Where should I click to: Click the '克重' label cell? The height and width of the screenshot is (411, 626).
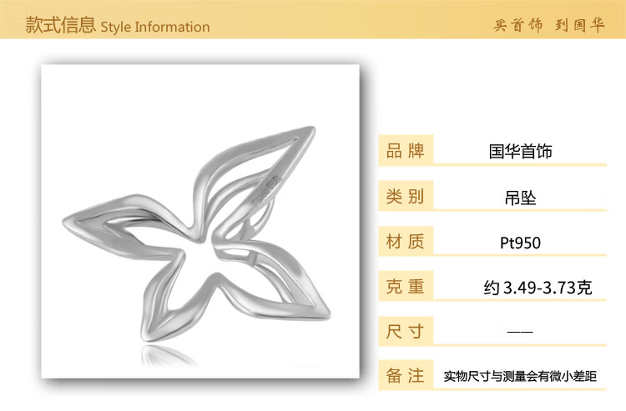pos(406,286)
